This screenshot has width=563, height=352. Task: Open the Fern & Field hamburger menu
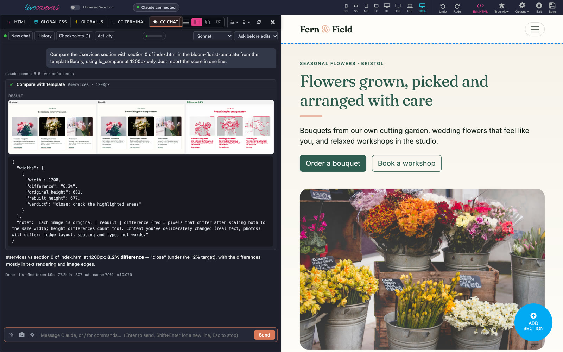[535, 29]
